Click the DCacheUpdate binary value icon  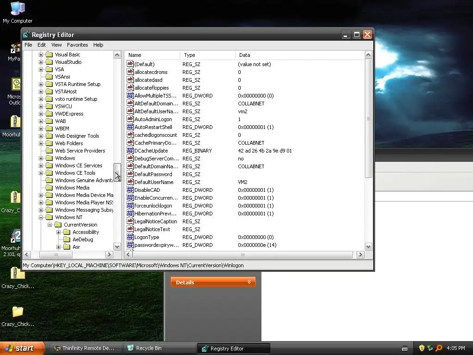point(130,150)
